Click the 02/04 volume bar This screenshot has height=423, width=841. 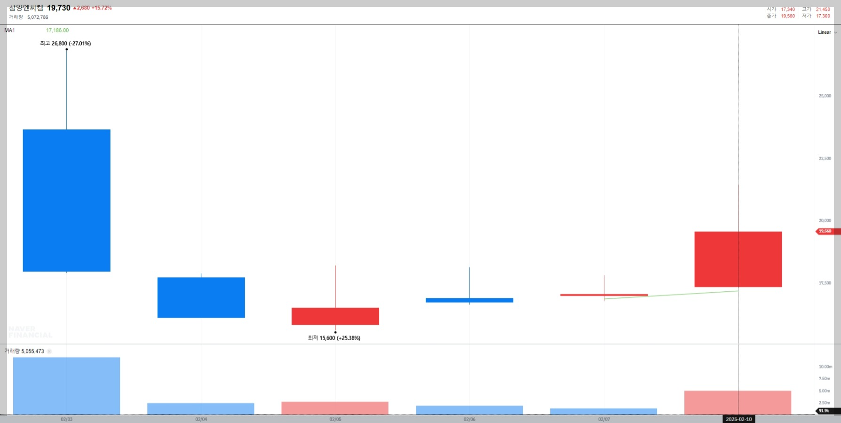tap(201, 409)
